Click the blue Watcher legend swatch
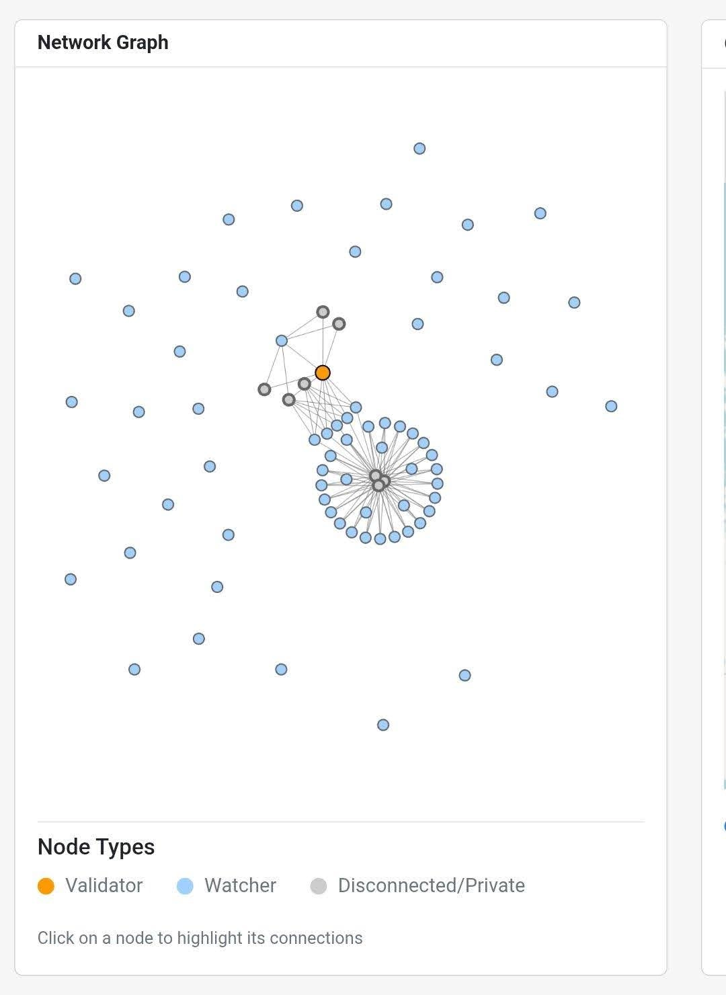Screen dimensions: 726x995 (x=185, y=886)
